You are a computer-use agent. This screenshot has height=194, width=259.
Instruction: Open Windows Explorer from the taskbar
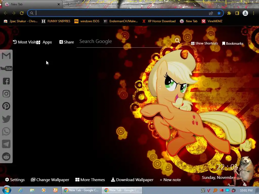click(32, 190)
